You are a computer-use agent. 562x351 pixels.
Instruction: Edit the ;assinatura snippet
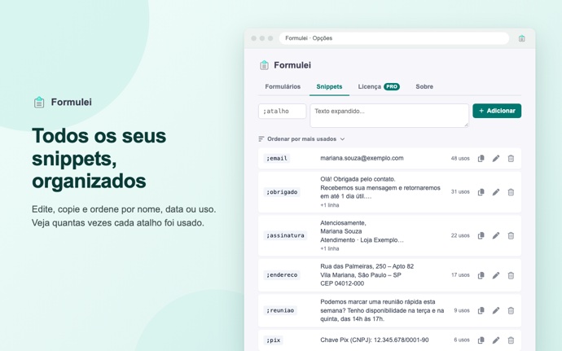click(496, 235)
